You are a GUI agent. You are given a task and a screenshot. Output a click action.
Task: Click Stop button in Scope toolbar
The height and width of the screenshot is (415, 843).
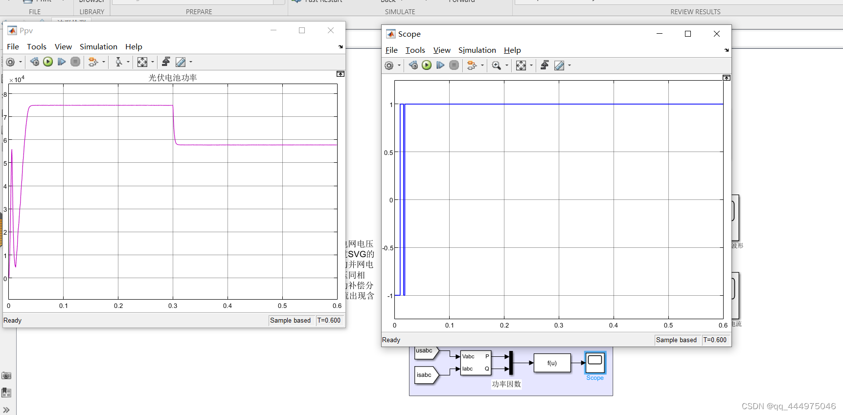[454, 65]
